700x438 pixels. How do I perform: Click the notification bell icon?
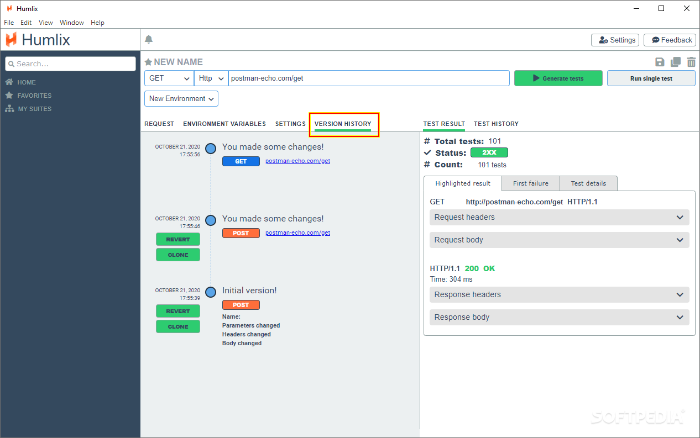(x=149, y=39)
